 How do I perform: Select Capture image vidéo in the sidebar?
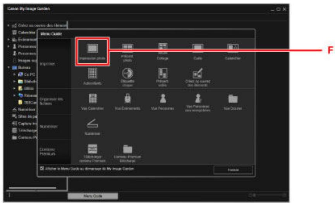[24, 123]
